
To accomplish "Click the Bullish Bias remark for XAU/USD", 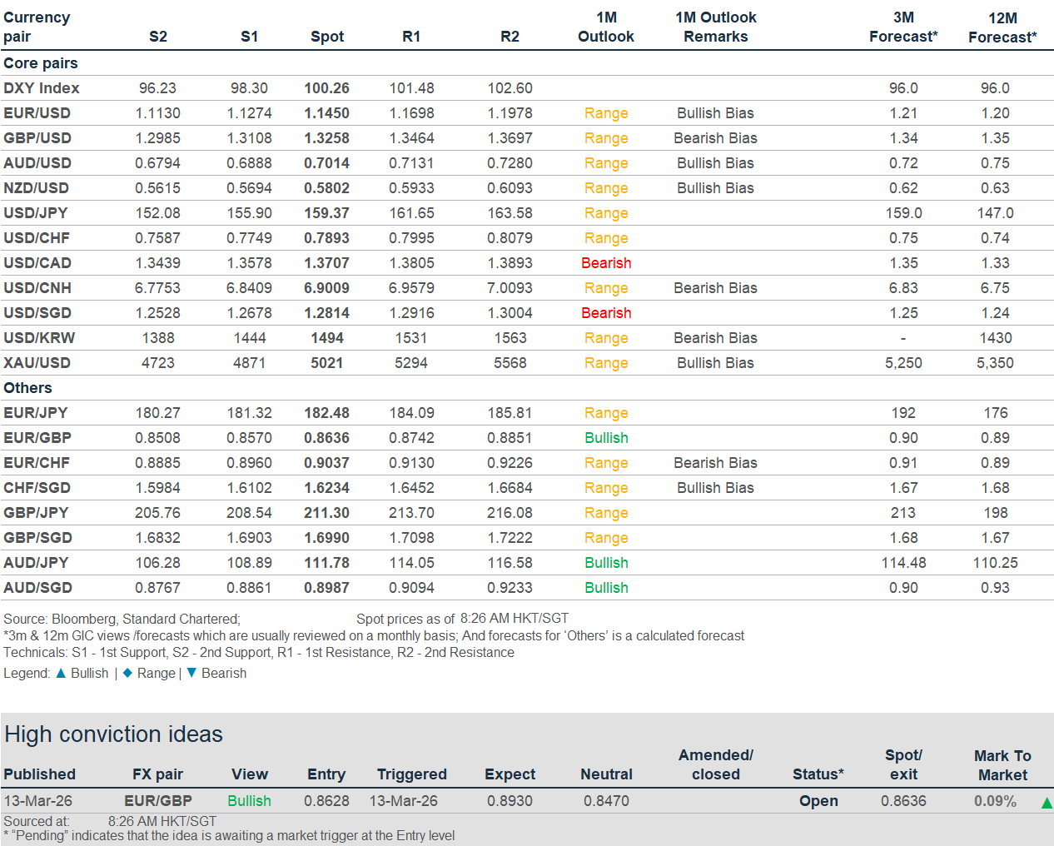I will [715, 363].
